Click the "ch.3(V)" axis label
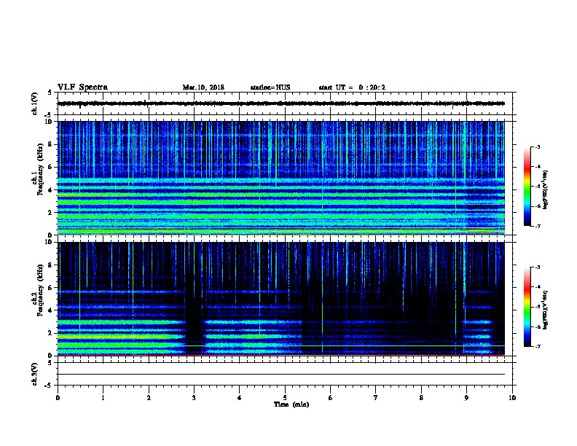The width and height of the screenshot is (577, 446). coord(34,374)
